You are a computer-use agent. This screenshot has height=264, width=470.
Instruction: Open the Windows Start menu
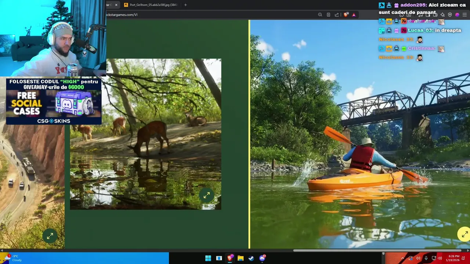click(x=208, y=258)
